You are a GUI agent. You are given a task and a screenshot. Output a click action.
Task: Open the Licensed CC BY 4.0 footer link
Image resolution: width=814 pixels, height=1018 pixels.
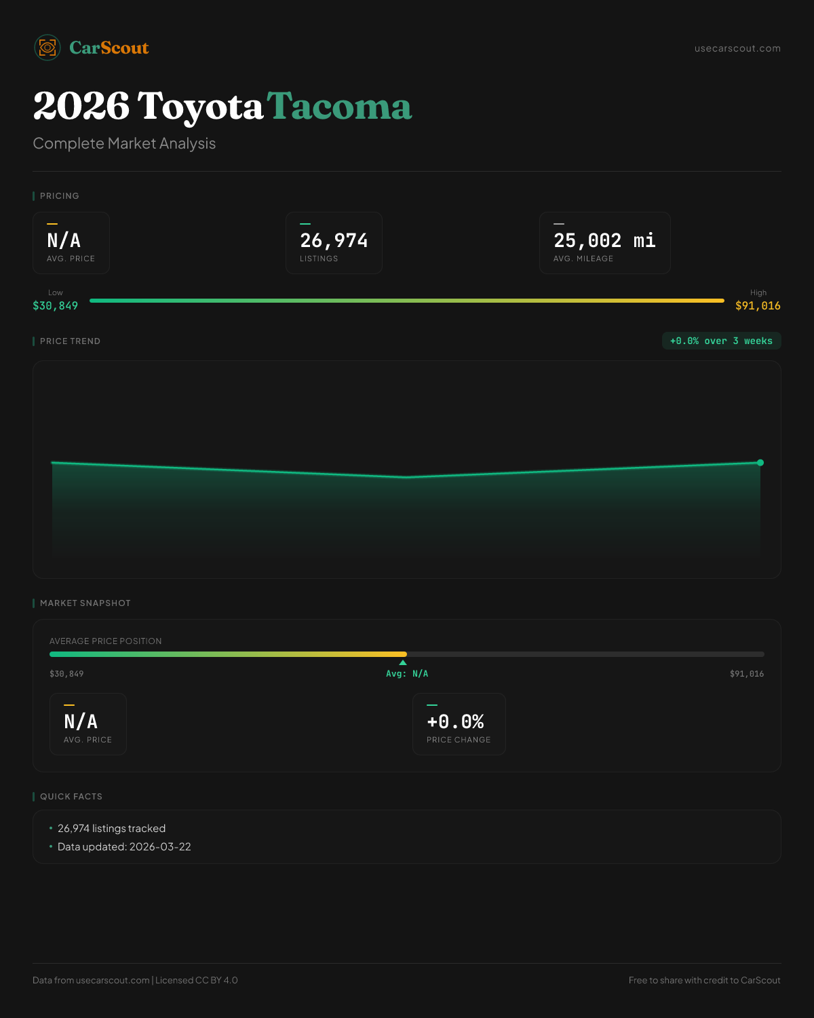tap(197, 980)
